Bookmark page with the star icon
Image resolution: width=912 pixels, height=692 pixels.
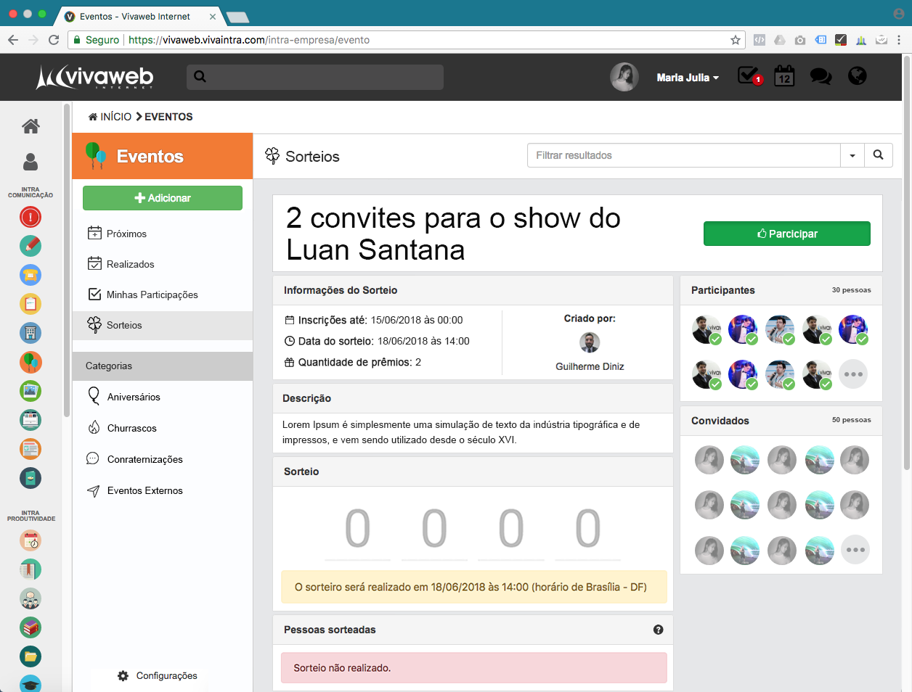pos(736,40)
